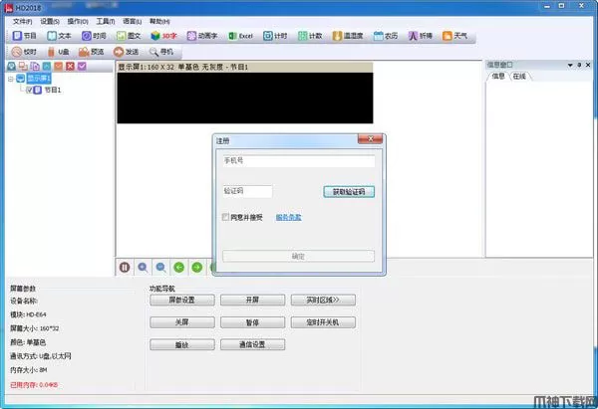
Task: Open 通信设置 communication settings
Action: coord(252,344)
